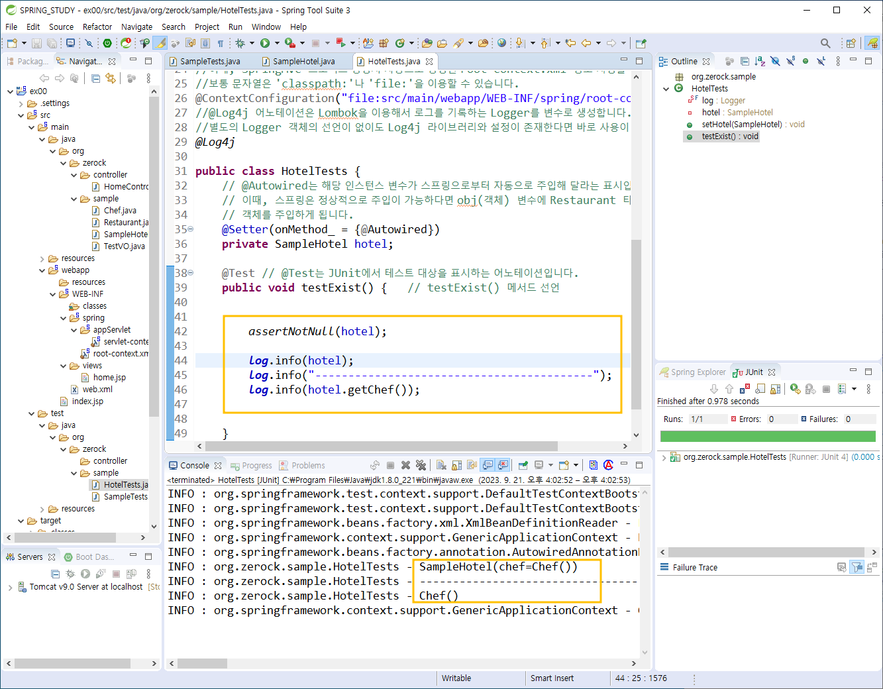Screen dimensions: 883x689
Task: Click JUnit Test Run History icon
Action: (x=842, y=389)
